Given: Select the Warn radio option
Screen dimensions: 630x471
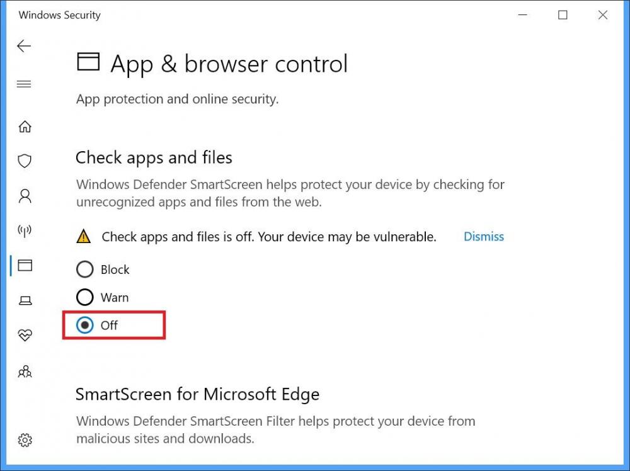Looking at the screenshot, I should [103, 297].
